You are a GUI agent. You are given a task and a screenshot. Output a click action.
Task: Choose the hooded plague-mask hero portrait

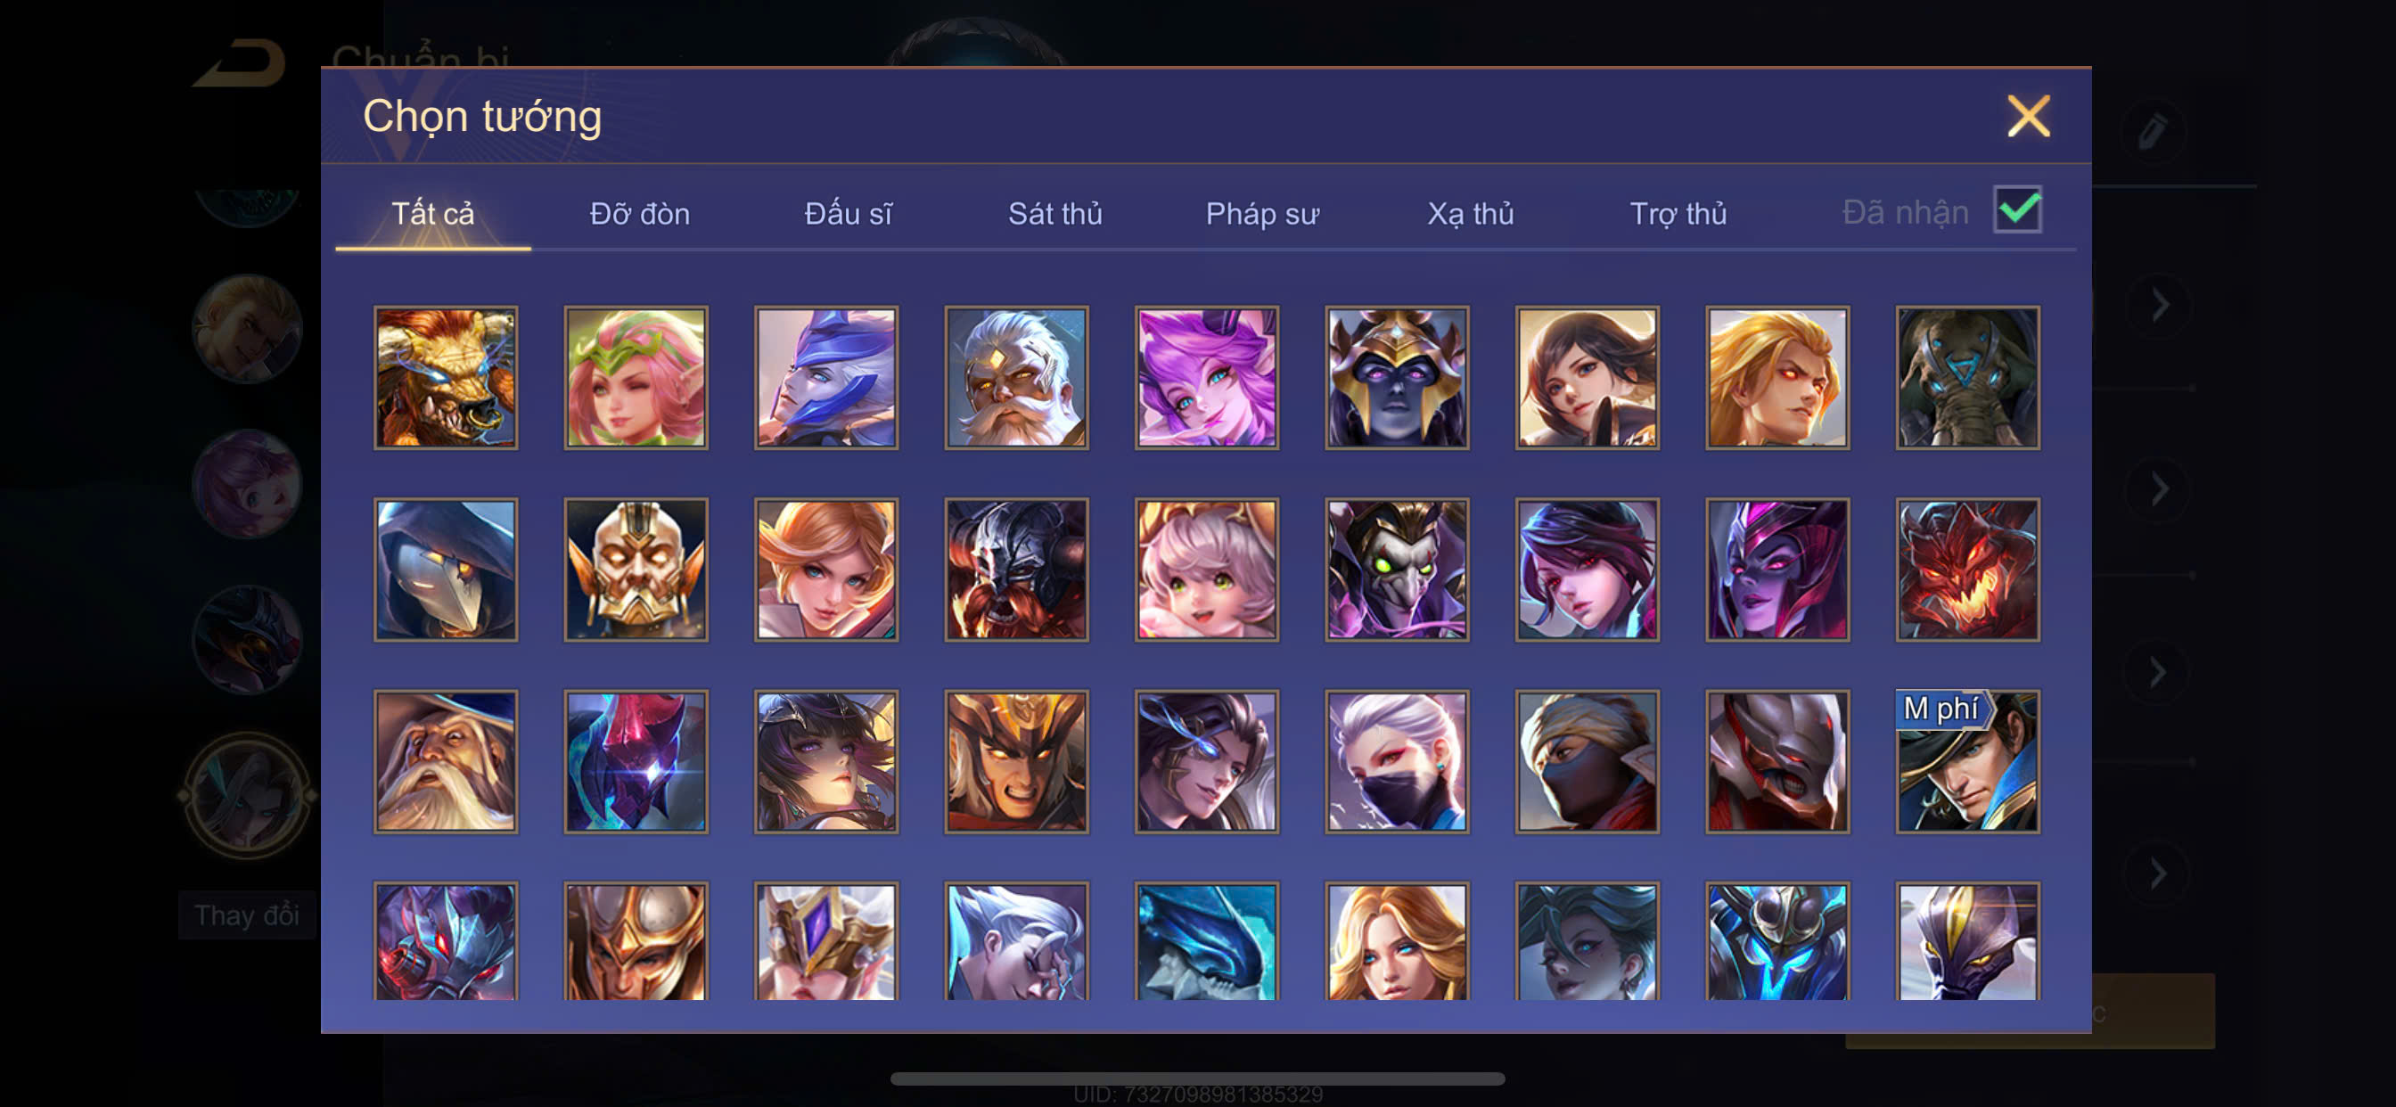(x=446, y=570)
